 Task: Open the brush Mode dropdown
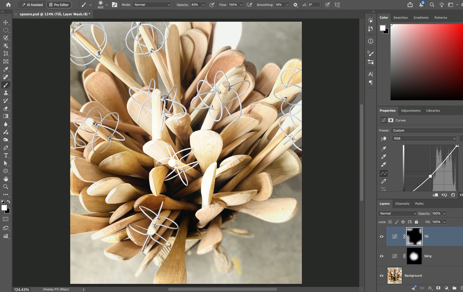[x=152, y=5]
